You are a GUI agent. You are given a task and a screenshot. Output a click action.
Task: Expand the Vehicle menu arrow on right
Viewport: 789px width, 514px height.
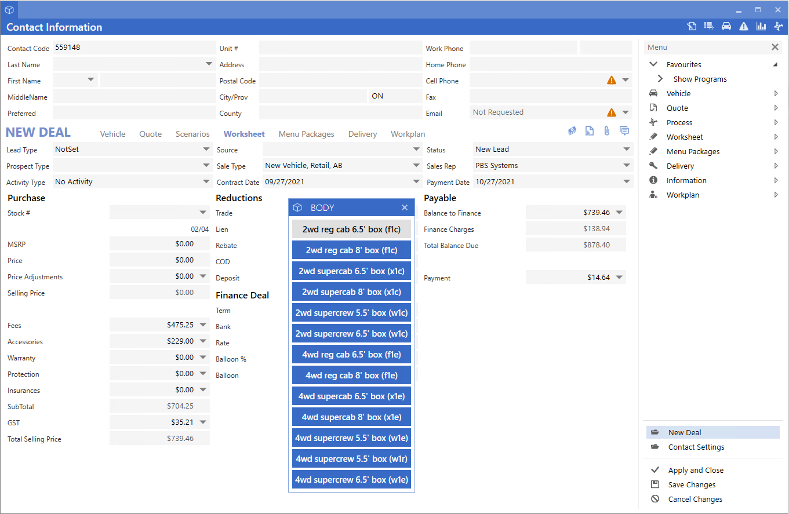(776, 93)
